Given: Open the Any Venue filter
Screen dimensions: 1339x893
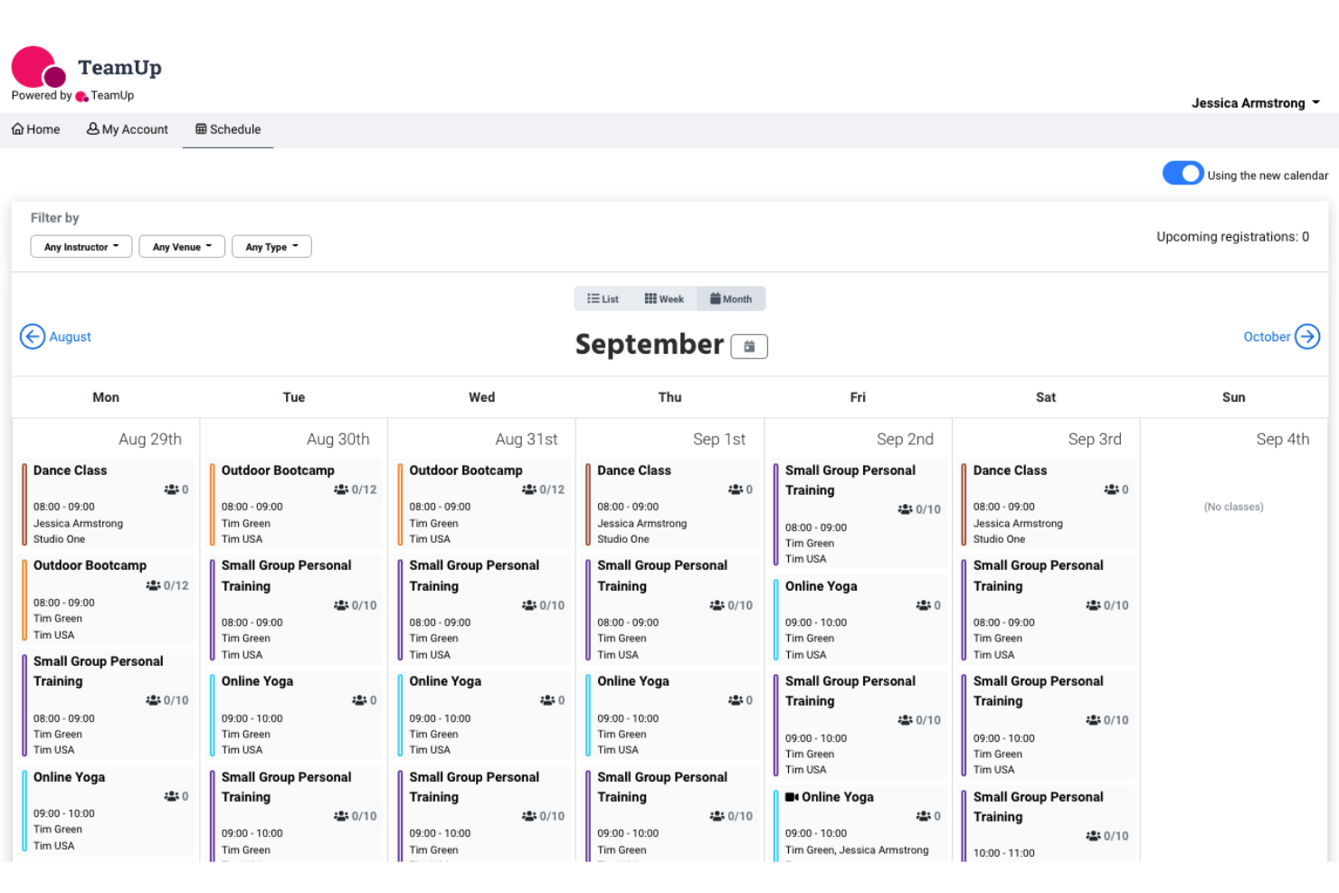Looking at the screenshot, I should click(181, 246).
